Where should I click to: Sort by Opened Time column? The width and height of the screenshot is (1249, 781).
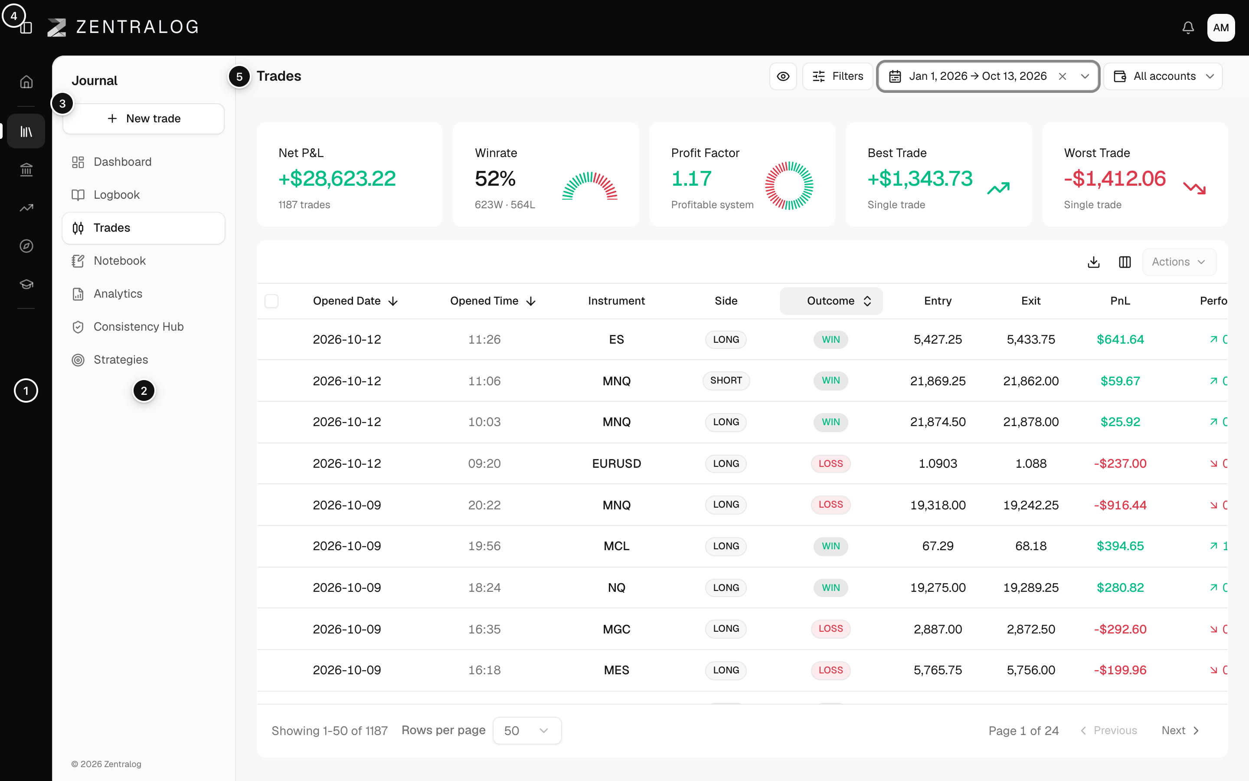pos(493,301)
